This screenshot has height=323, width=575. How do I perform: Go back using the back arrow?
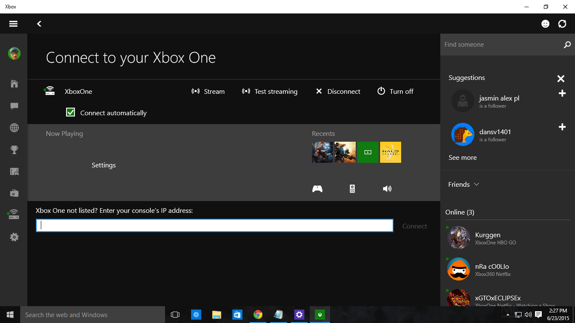click(x=39, y=24)
